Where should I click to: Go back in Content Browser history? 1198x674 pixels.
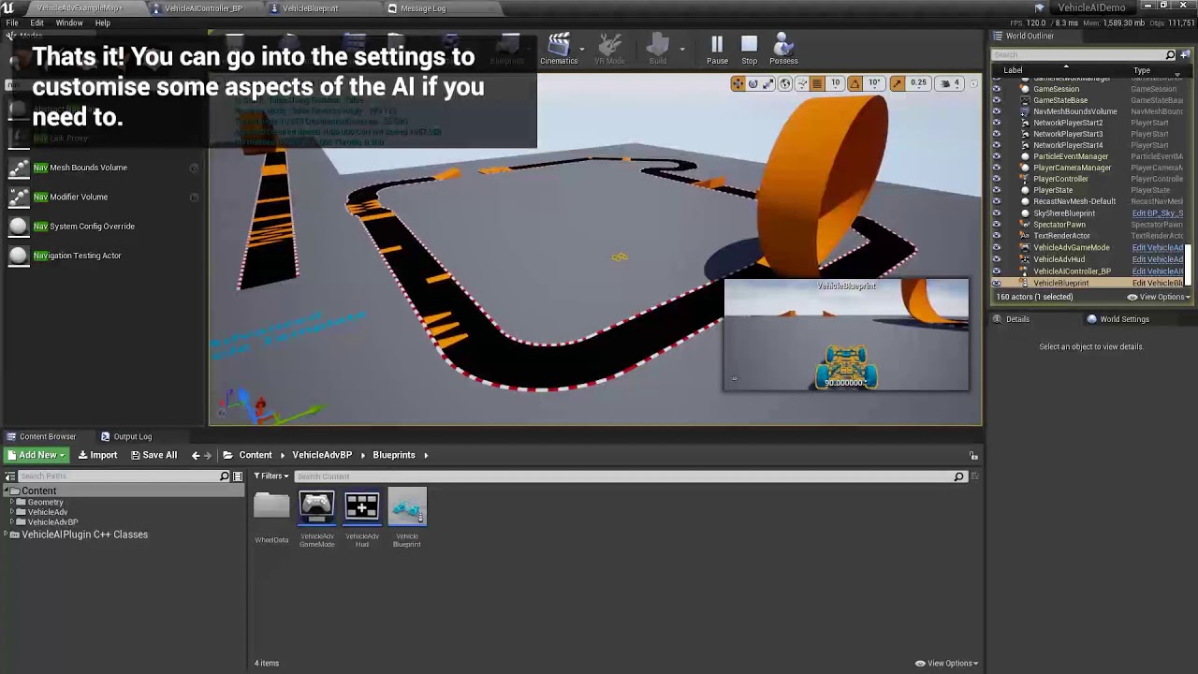[196, 455]
